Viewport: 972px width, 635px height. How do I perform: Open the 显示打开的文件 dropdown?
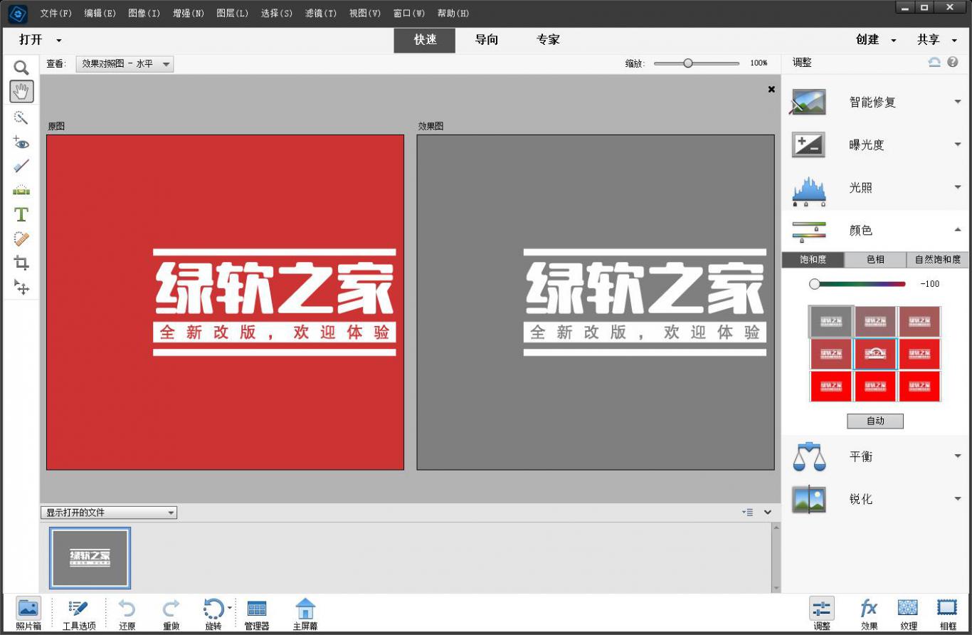(110, 513)
